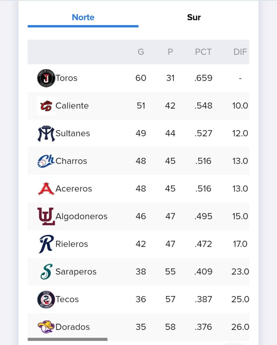The width and height of the screenshot is (277, 345).
Task: Select the Algodoneros UL logo
Action: pyautogui.click(x=46, y=216)
